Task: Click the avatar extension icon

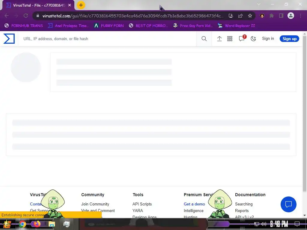Action: [262, 16]
